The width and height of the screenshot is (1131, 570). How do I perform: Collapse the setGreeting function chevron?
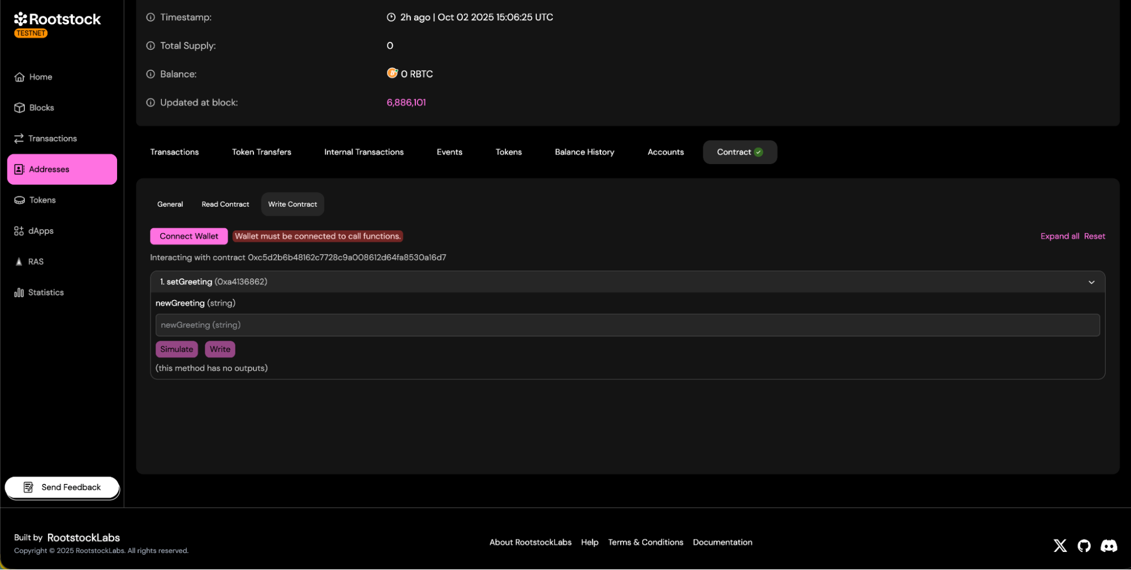(1091, 282)
